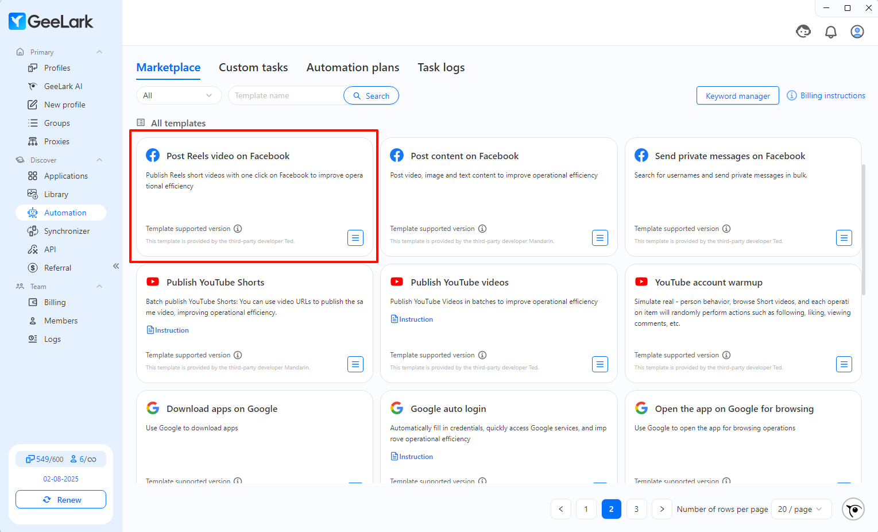
Task: Open the 20 / page rows dropdown
Action: pyautogui.click(x=801, y=509)
